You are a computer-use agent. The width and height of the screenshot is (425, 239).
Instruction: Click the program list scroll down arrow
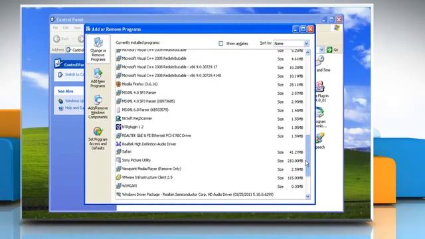(307, 197)
